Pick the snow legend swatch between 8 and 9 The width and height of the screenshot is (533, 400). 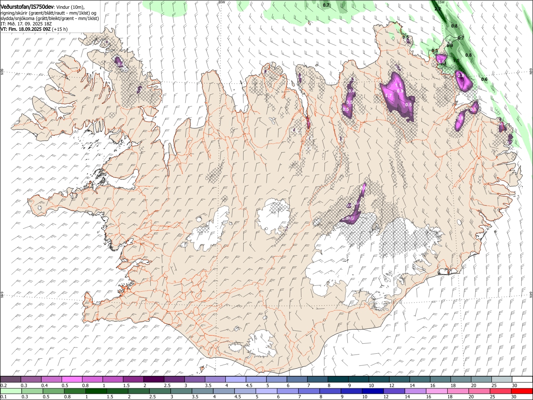(338, 380)
